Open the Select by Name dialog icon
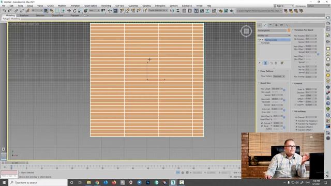 52,10
